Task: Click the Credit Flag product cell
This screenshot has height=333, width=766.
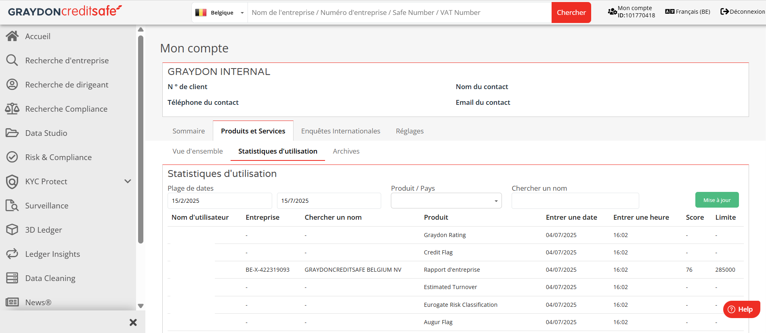Action: coord(438,252)
